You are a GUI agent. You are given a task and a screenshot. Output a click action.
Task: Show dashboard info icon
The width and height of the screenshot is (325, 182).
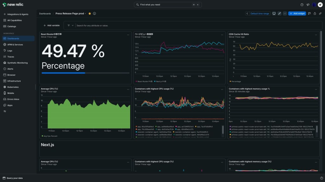pos(95,13)
